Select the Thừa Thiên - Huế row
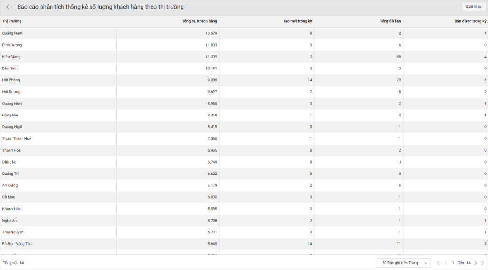This screenshot has width=488, height=270. click(244, 139)
